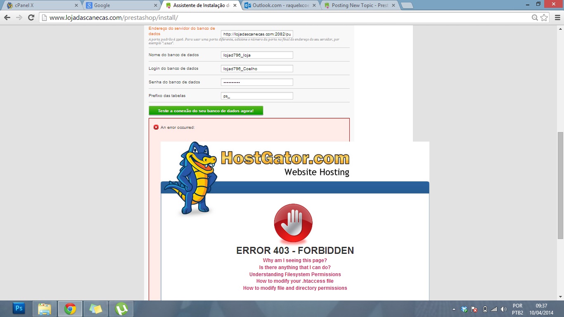Click the Senha do banco de dados field
The image size is (564, 317).
tap(257, 82)
